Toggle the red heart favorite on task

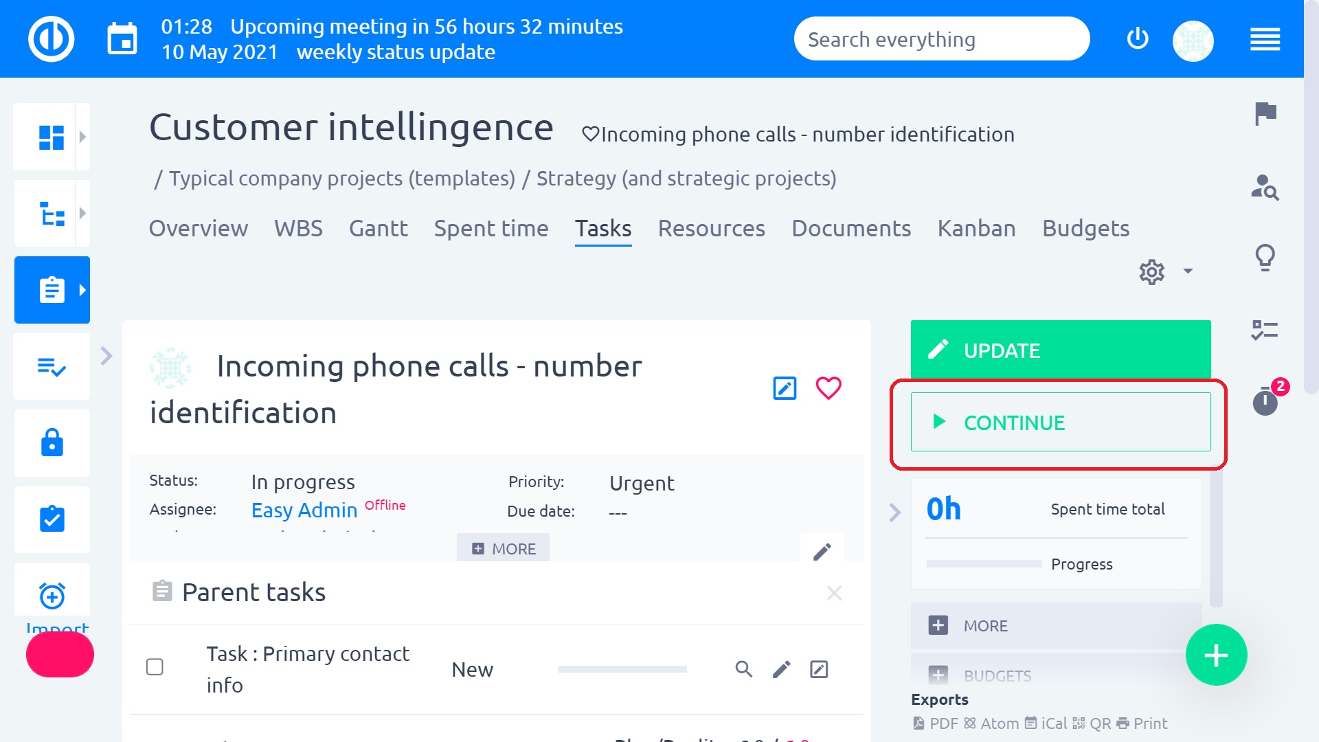[x=828, y=388]
